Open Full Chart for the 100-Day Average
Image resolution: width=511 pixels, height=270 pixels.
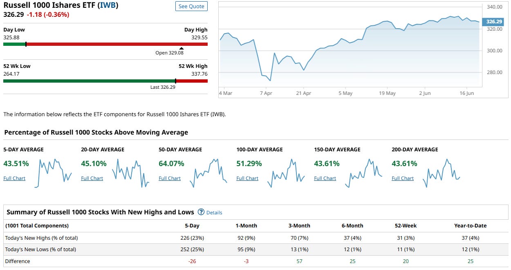click(x=247, y=178)
